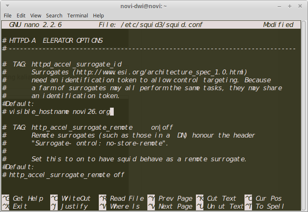Click the 'Cur Pos' shortcut label

tap(269, 198)
